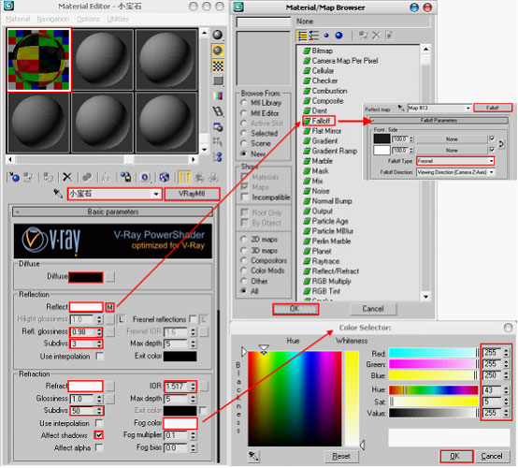Viewport: 518px width, 468px height.
Task: Switch browser to View Large Icons
Action: coord(338,36)
